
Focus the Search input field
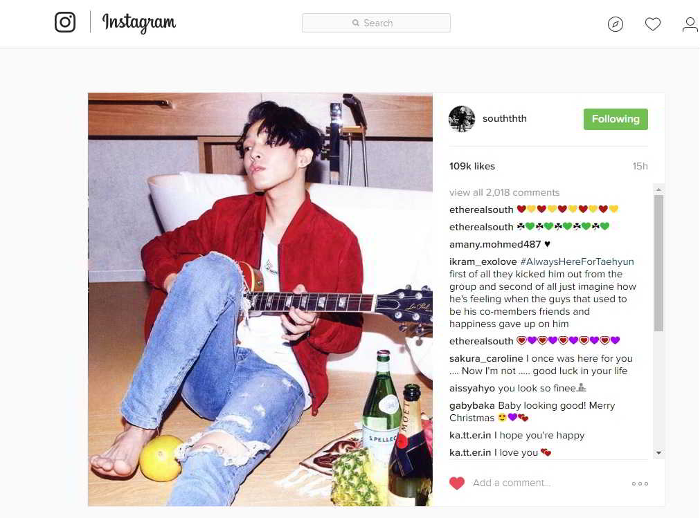pos(376,23)
